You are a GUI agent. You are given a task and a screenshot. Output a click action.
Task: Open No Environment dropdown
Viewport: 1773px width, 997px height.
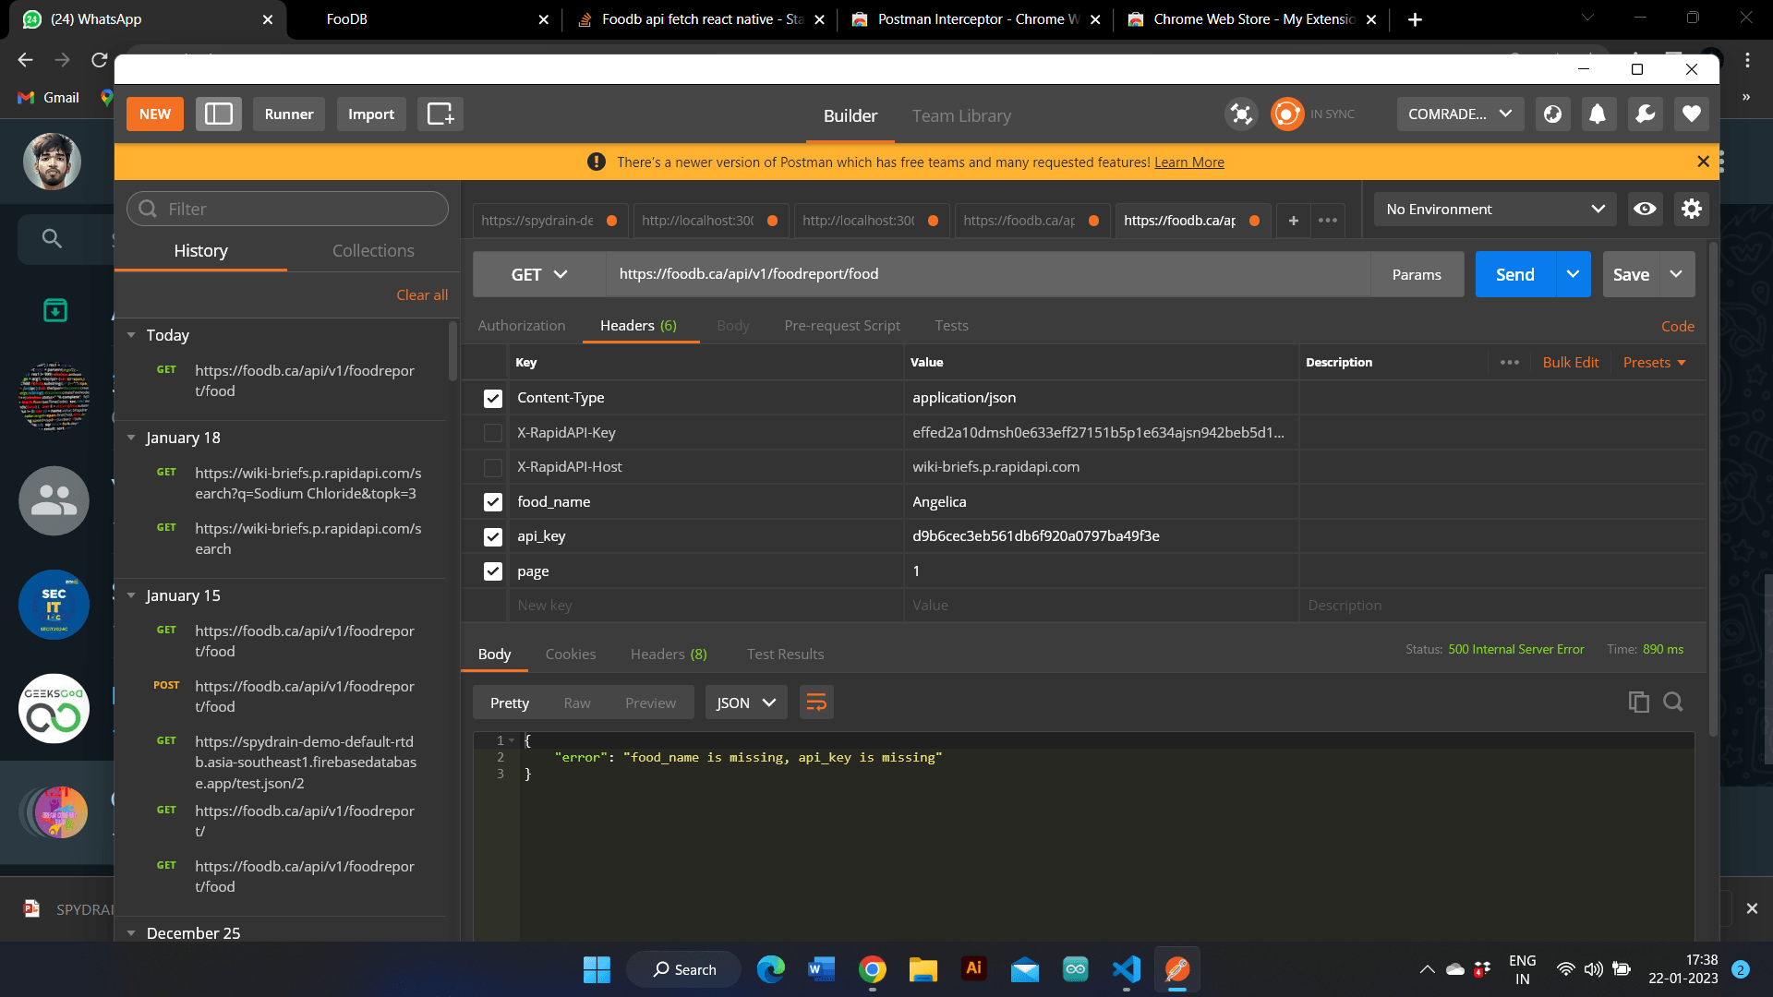click(x=1494, y=210)
